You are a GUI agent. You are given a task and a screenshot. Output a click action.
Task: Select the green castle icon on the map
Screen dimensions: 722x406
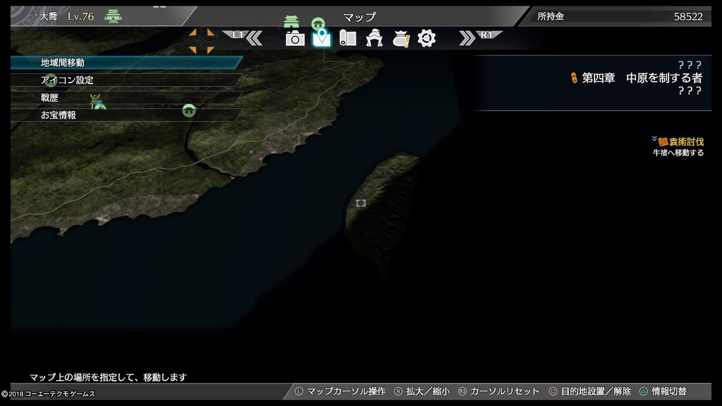(291, 22)
